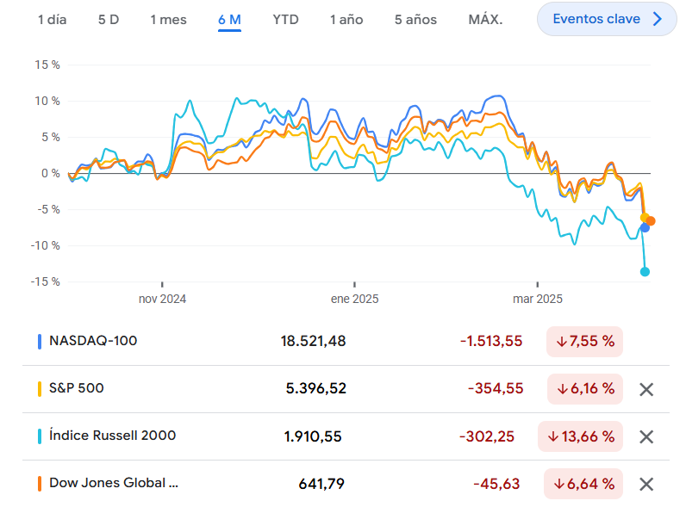Click the NASDAQ-100 value 18.521,48

[313, 342]
